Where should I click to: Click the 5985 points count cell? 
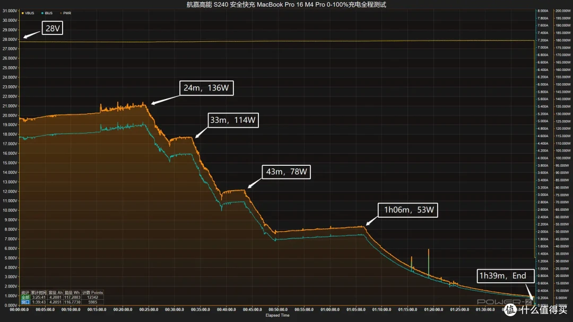(93, 302)
